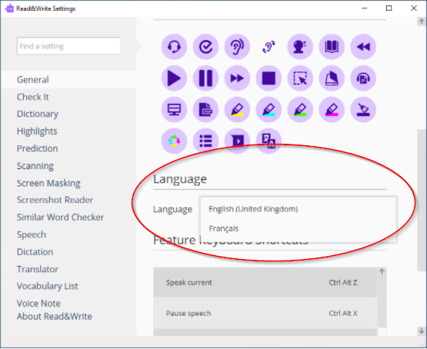This screenshot has width=427, height=349.
Task: Open Similar Word Checker settings
Action: click(60, 218)
